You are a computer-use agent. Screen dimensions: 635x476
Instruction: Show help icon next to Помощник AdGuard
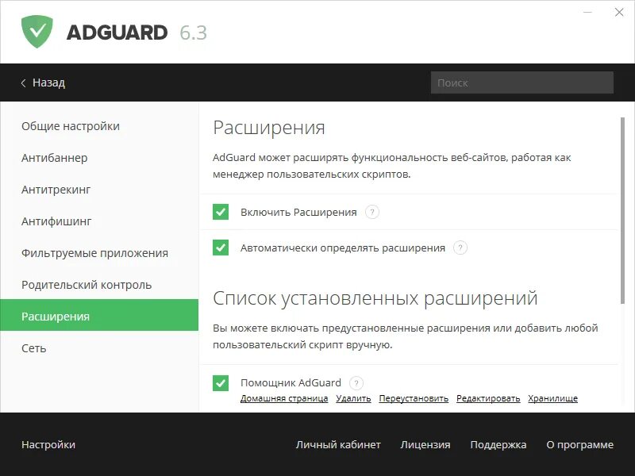pyautogui.click(x=356, y=382)
